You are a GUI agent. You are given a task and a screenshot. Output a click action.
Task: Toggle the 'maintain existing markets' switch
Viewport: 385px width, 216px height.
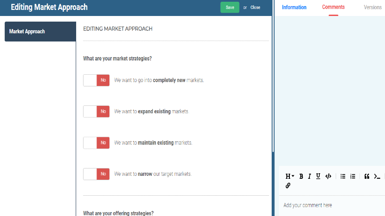pyautogui.click(x=96, y=143)
